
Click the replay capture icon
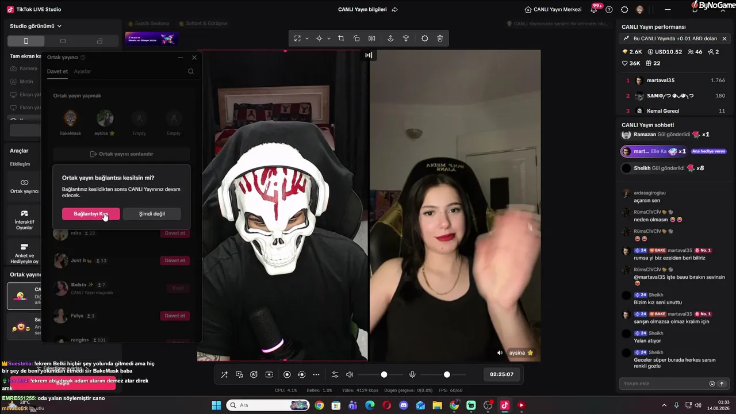tap(302, 375)
